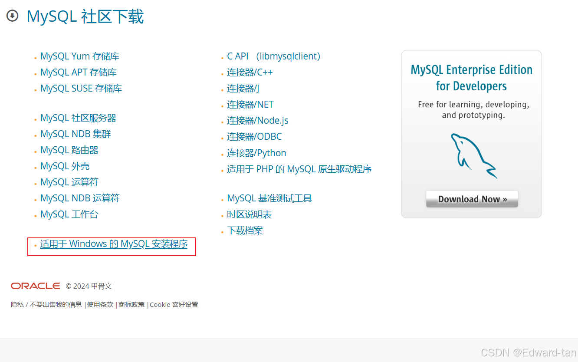Open the 使用条款 footer link
Image resolution: width=578 pixels, height=362 pixels.
[x=100, y=305]
